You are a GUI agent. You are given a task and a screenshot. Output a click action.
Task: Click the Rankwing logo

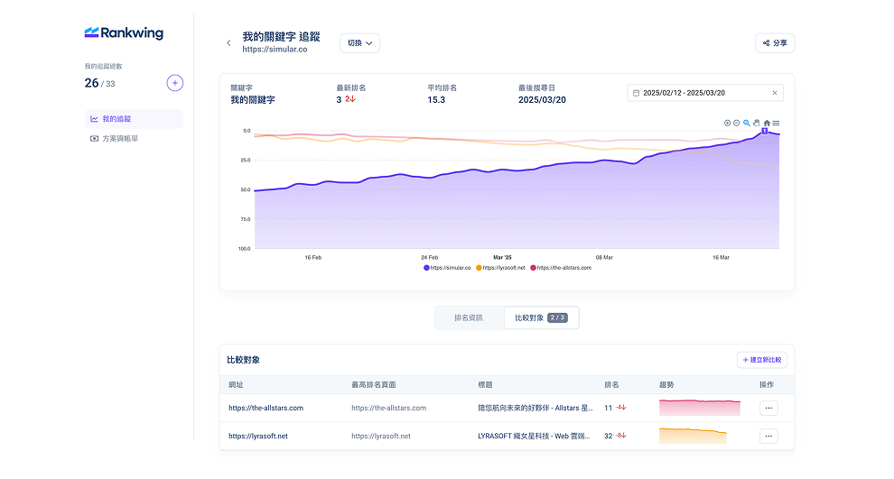(124, 33)
